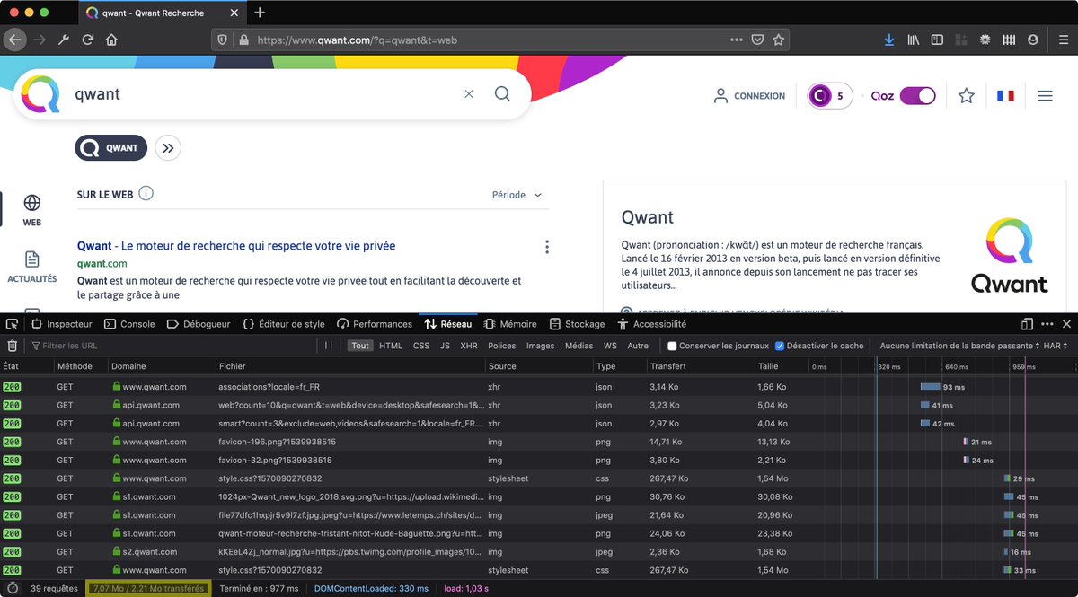Uncheck Désactiver le cache checkbox

pyautogui.click(x=780, y=346)
